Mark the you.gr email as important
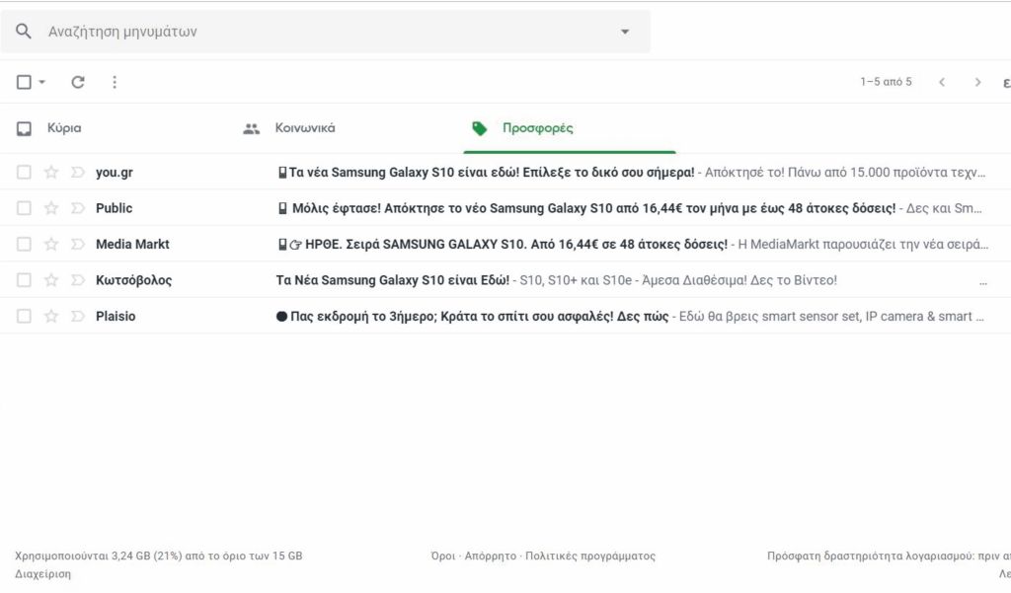 (x=78, y=172)
